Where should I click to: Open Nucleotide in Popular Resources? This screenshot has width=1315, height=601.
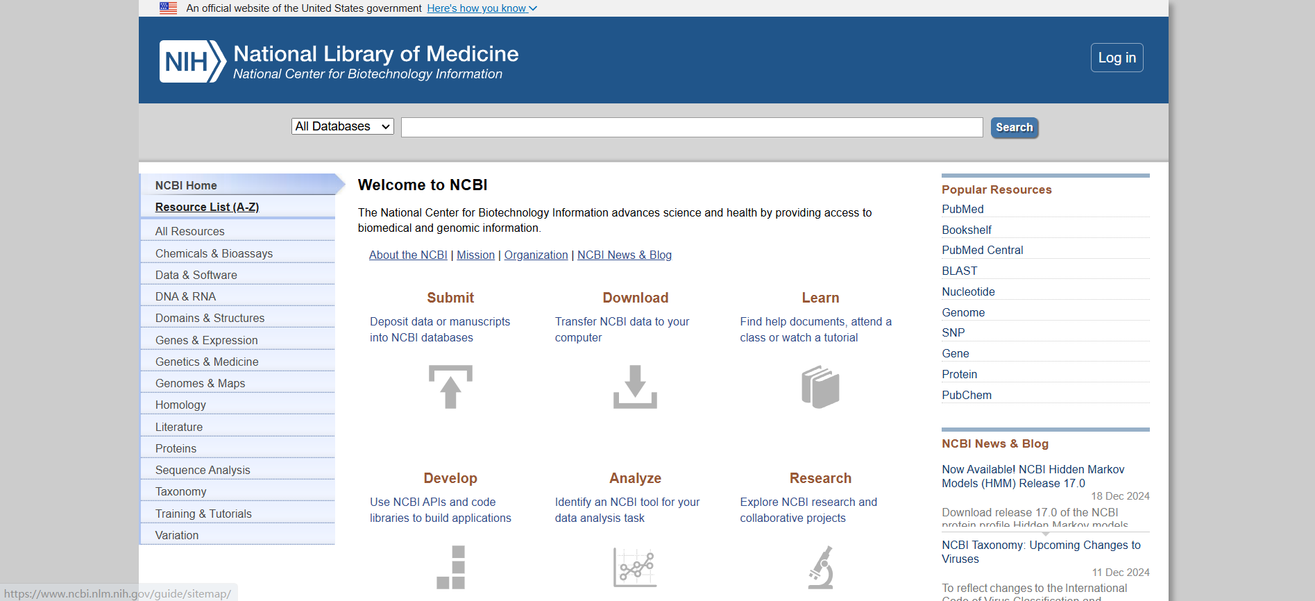(969, 291)
